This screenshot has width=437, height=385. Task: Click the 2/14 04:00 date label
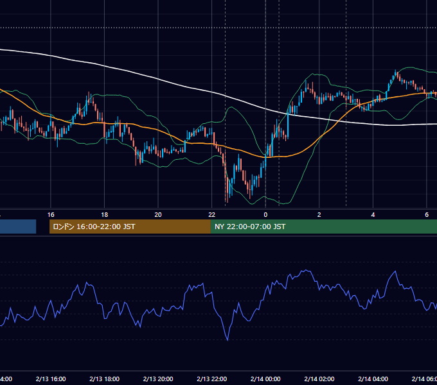[373, 379]
